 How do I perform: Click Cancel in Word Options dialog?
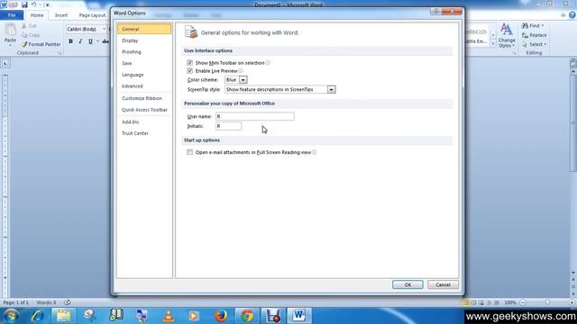tap(443, 284)
